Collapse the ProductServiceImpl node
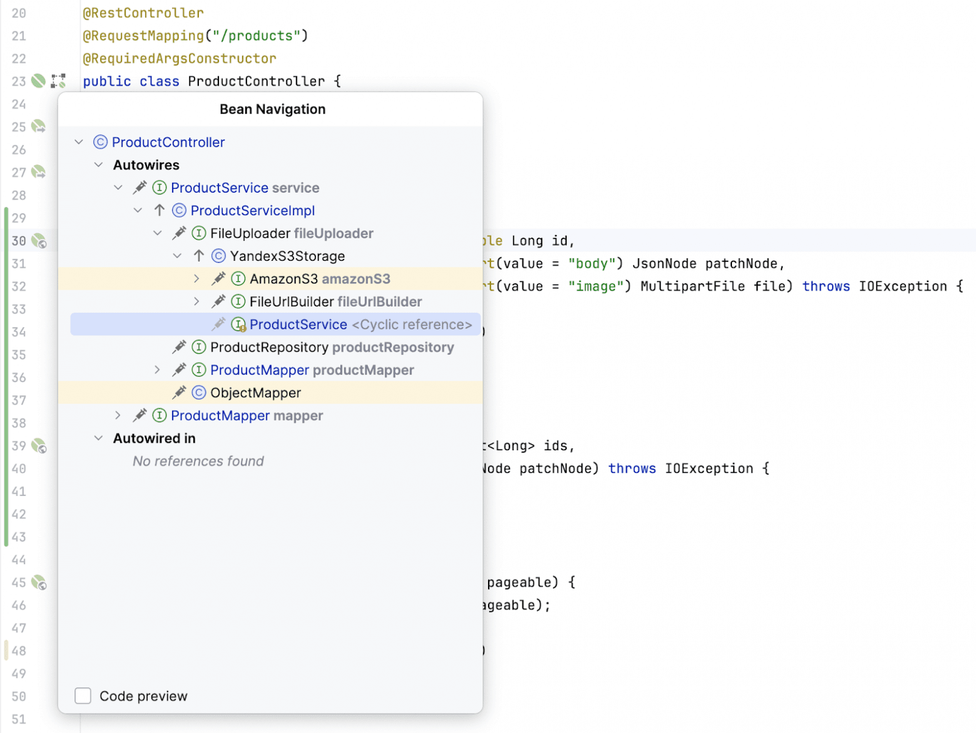The image size is (976, 733). (x=138, y=211)
